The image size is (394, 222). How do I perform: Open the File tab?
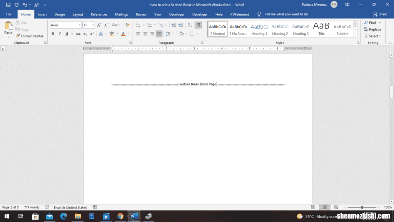coord(8,14)
